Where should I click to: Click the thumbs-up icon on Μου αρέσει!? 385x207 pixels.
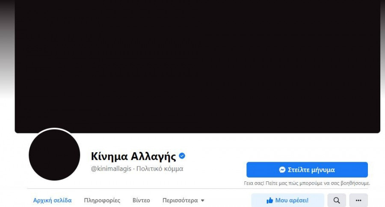(x=269, y=200)
